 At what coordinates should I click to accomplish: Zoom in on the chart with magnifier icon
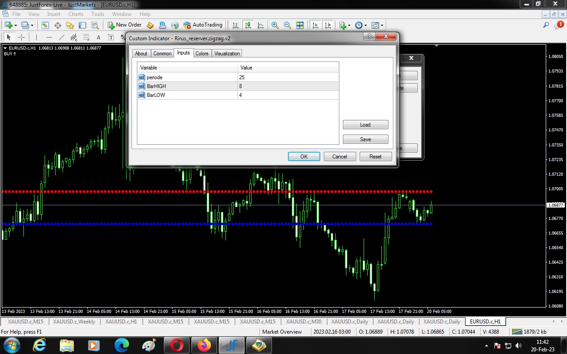click(x=275, y=25)
